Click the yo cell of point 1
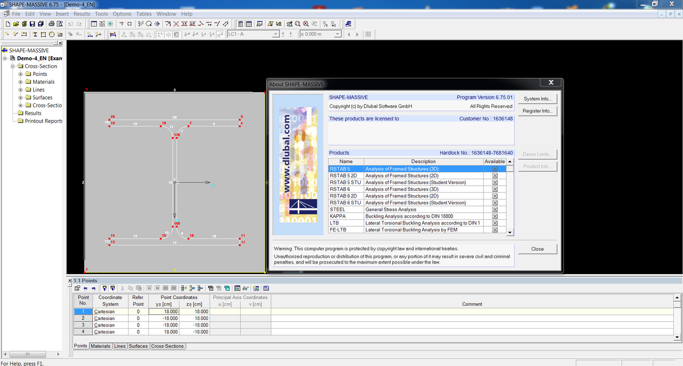 pos(163,312)
